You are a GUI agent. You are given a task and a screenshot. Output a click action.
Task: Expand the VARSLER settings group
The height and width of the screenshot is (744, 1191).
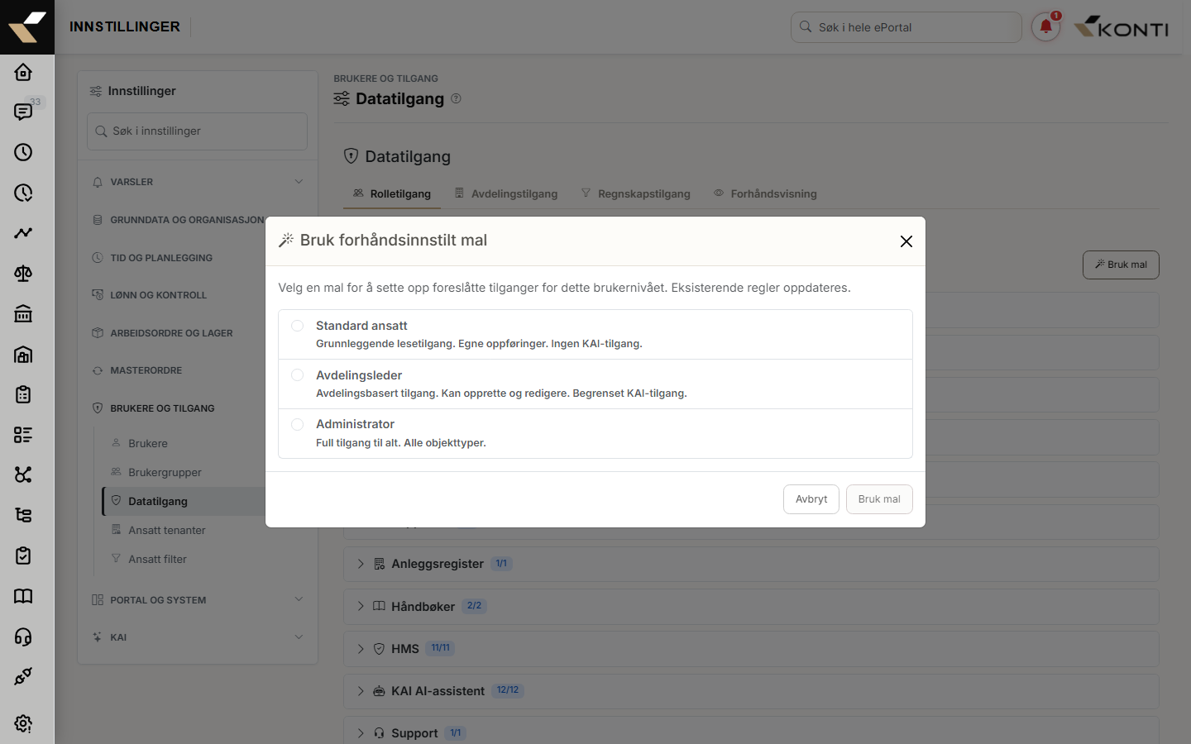coord(198,182)
